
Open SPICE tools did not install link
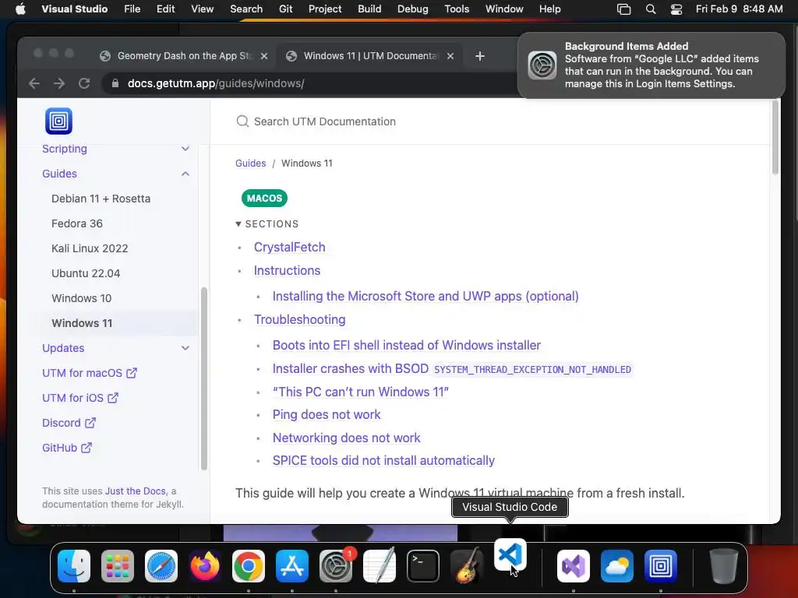pyautogui.click(x=383, y=460)
